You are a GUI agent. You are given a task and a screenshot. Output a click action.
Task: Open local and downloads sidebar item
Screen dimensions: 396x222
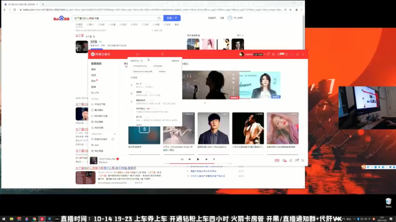click(x=99, y=104)
